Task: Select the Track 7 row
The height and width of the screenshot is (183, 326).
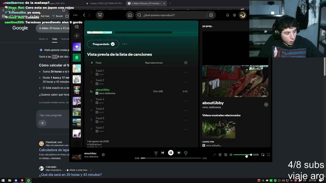Action: 142,129
